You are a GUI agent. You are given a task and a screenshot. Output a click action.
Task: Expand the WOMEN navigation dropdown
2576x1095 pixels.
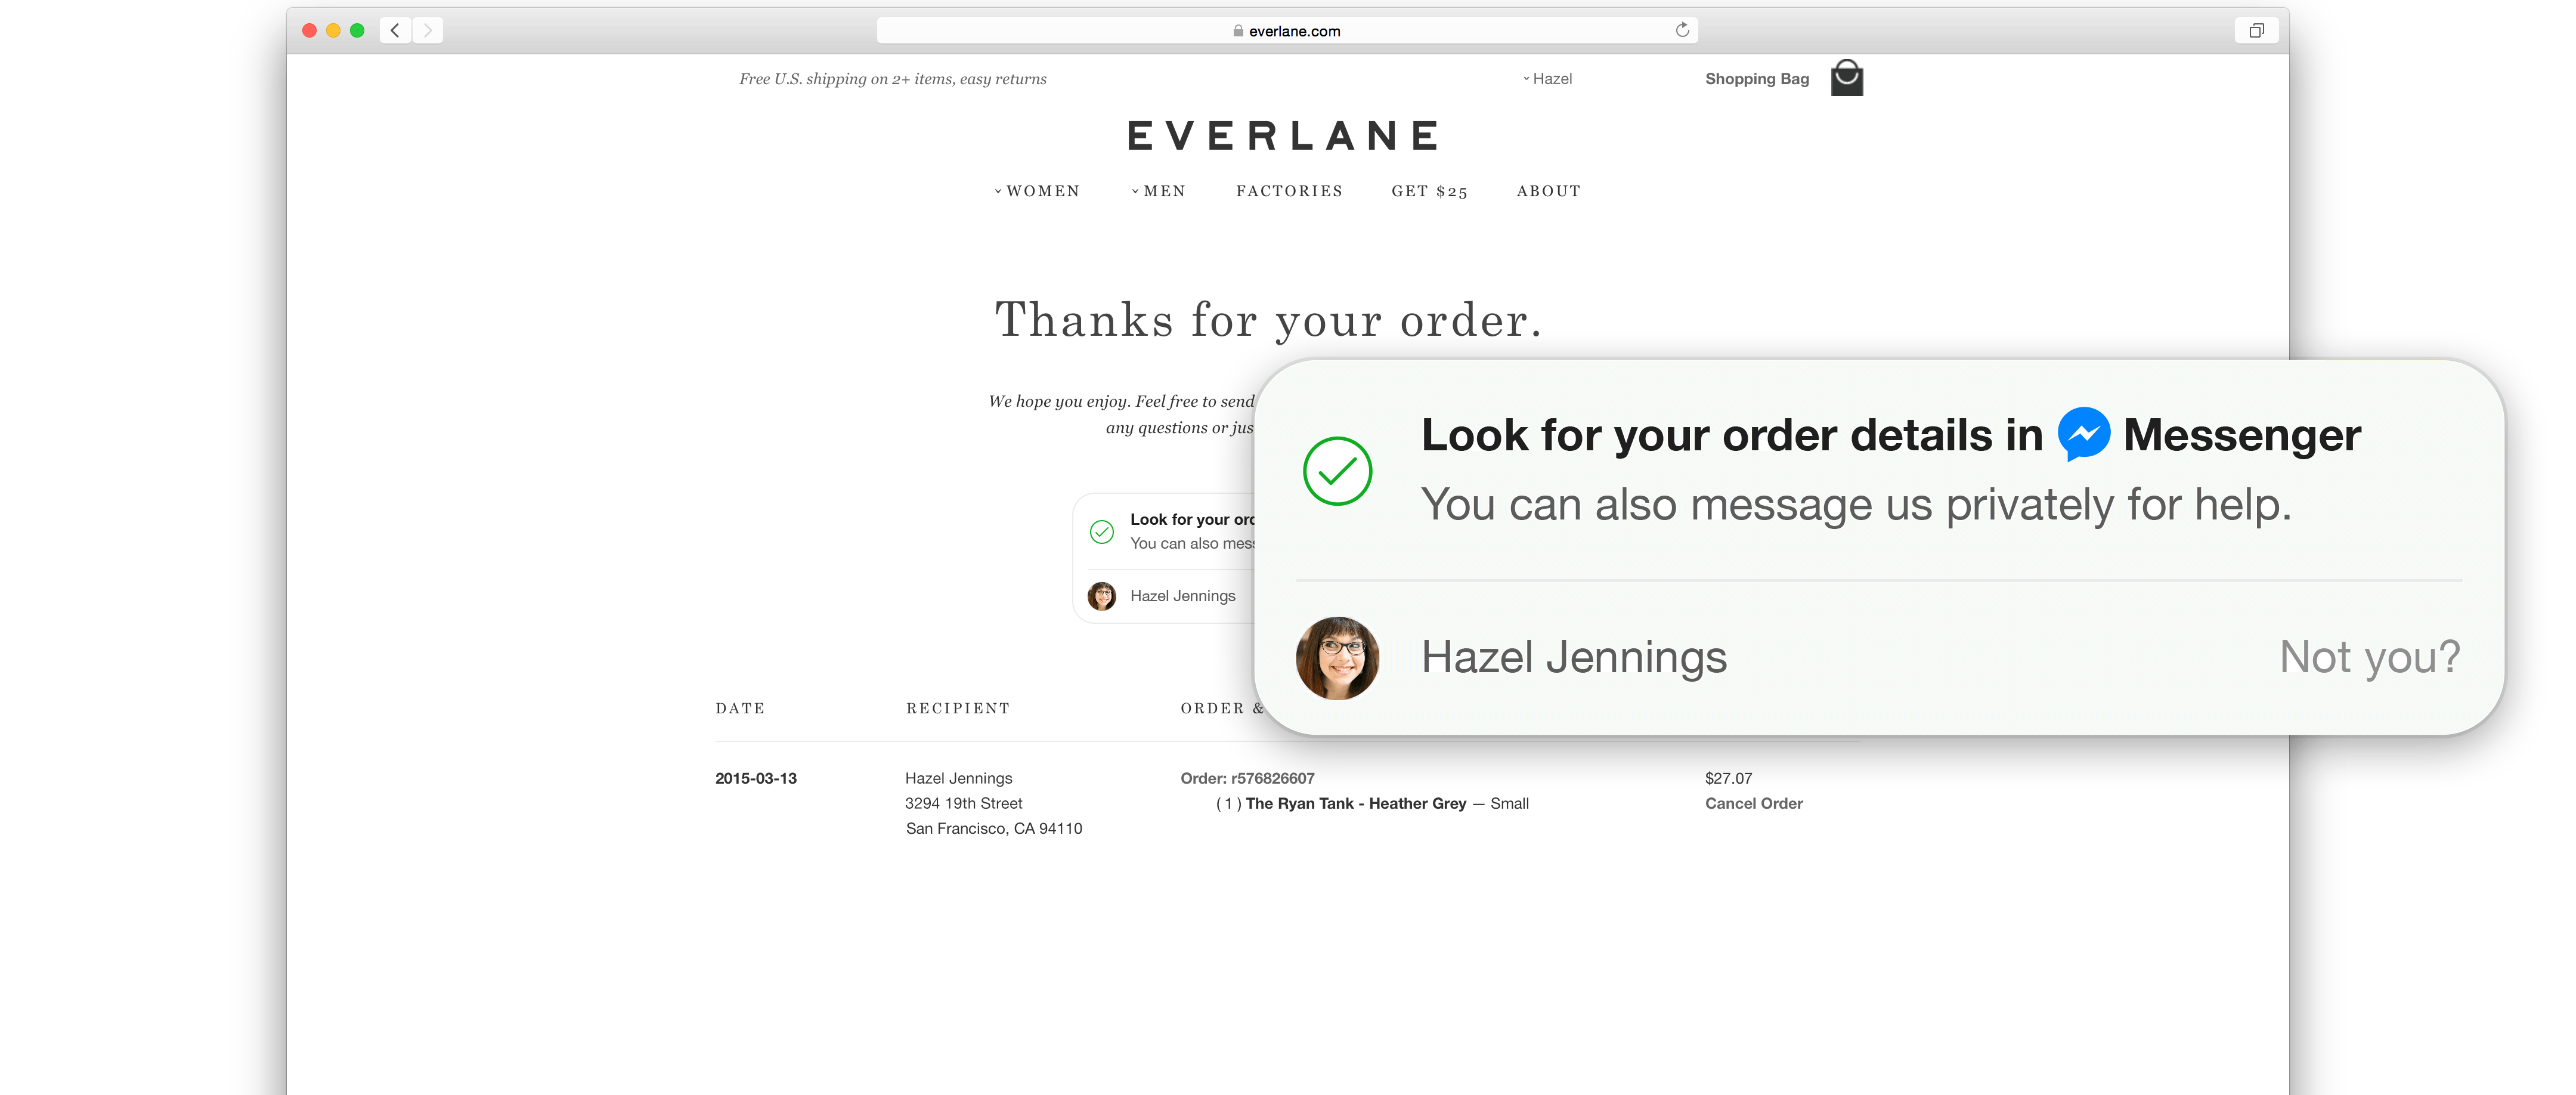[x=1037, y=191]
